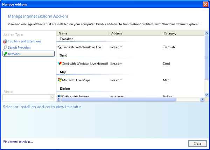Click vertical scrollbar down arrow

(x=206, y=95)
